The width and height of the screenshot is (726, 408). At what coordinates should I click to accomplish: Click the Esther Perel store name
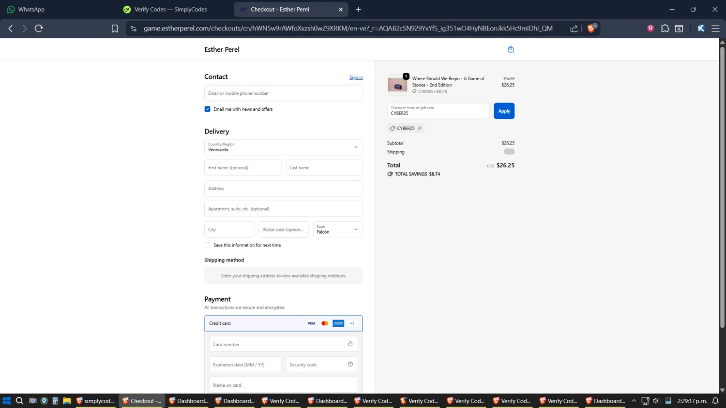(x=222, y=49)
